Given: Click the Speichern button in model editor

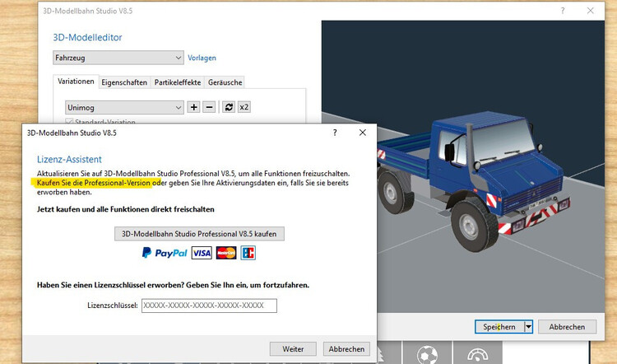Looking at the screenshot, I should pos(499,327).
